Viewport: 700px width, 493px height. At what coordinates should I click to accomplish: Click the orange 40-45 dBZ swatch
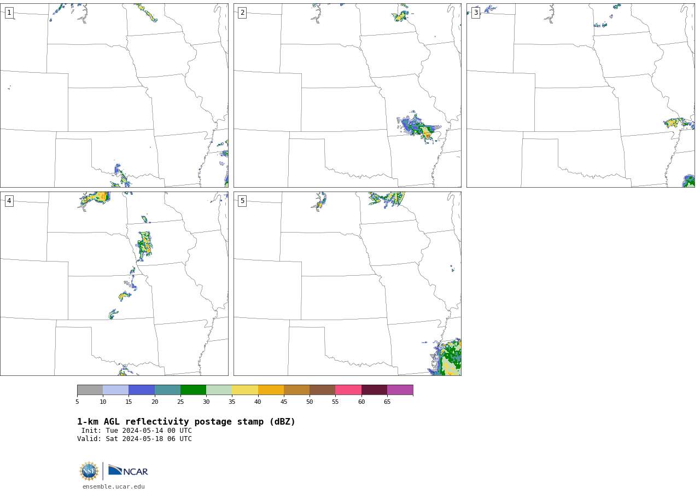271,390
